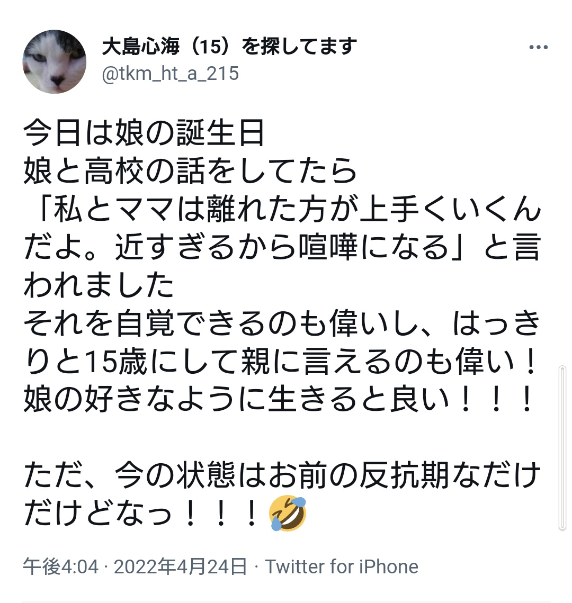
Task: Click the 午後4:04 timestamp
Action: (61, 566)
